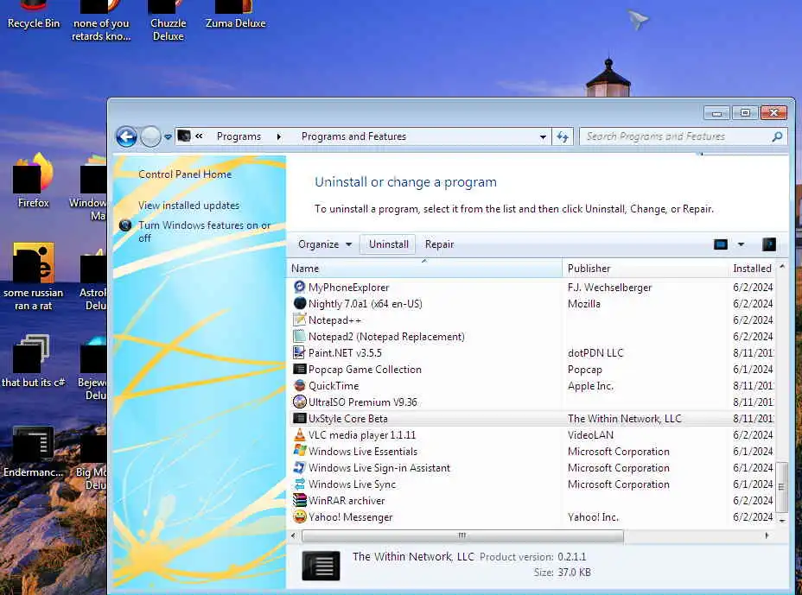Click the Back arrow button
802x595 pixels.
[126, 137]
